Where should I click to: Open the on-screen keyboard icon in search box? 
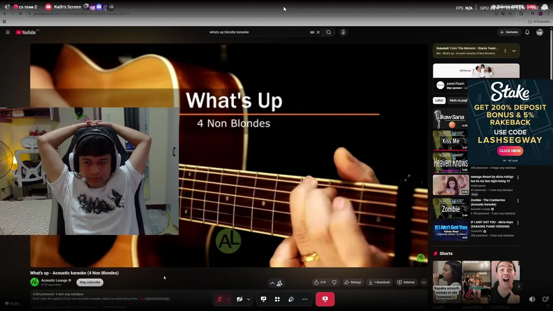click(x=312, y=32)
